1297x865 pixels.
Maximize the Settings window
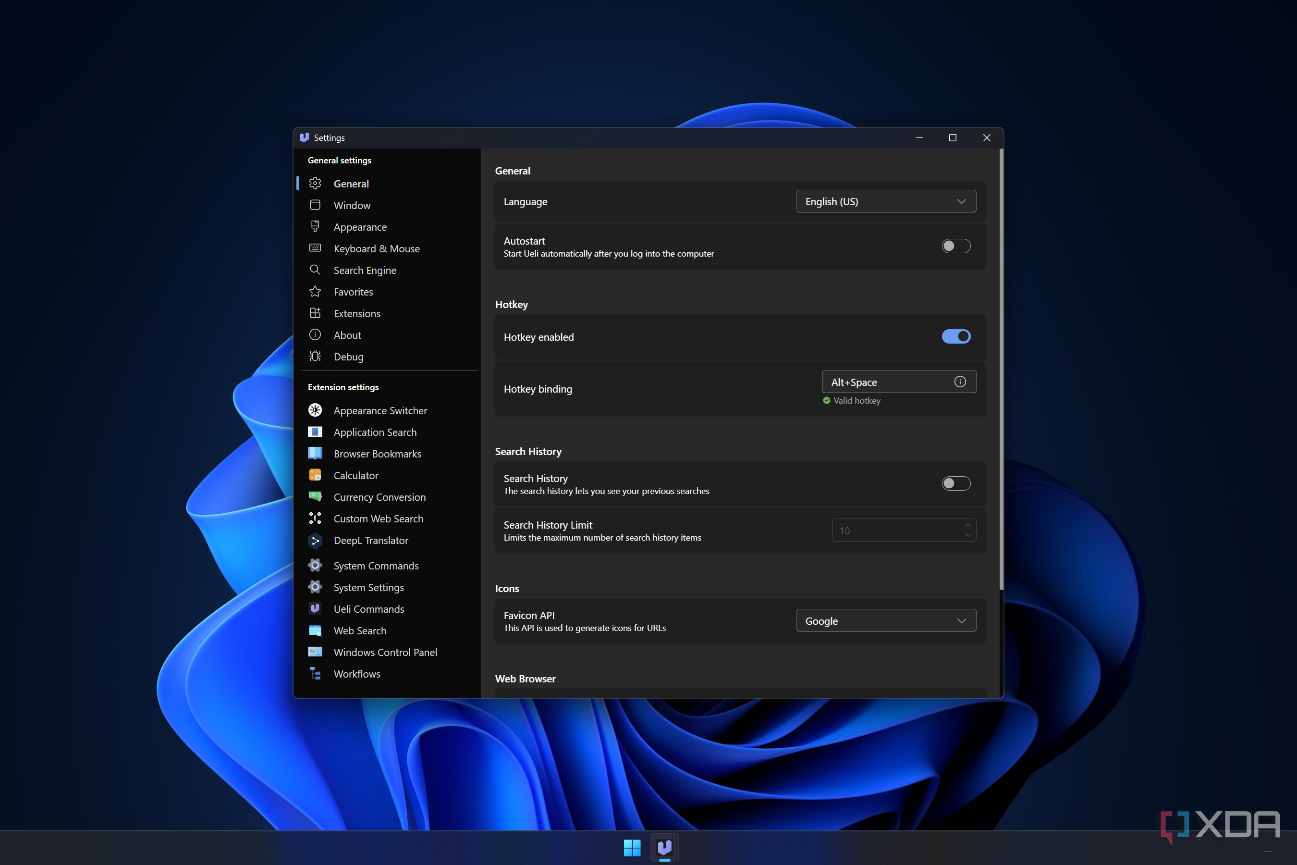coord(953,137)
